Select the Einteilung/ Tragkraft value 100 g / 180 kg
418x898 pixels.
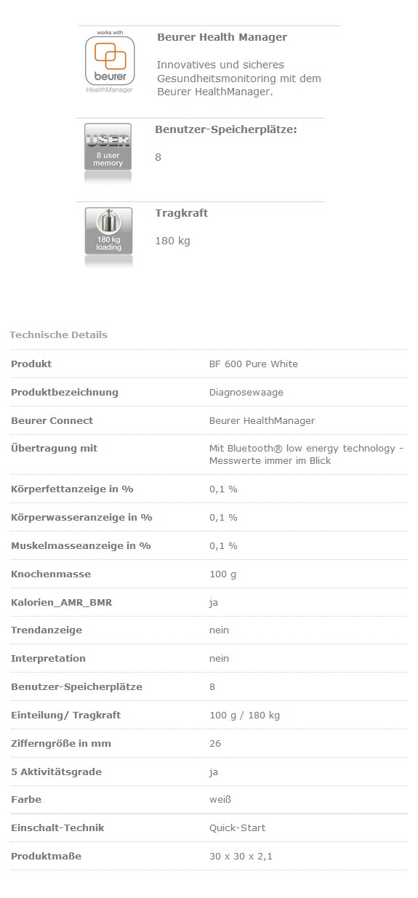[244, 715]
